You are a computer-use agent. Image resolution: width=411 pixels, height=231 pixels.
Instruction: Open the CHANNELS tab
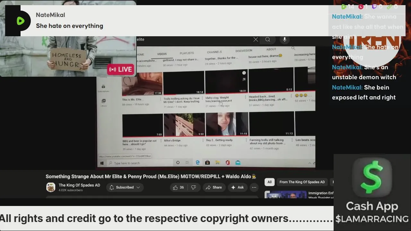coord(214,52)
